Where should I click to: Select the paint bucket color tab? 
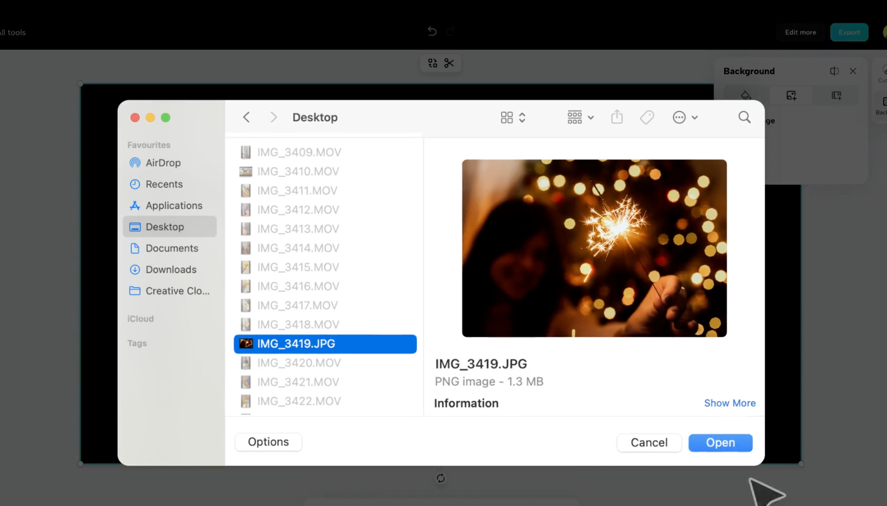point(746,95)
